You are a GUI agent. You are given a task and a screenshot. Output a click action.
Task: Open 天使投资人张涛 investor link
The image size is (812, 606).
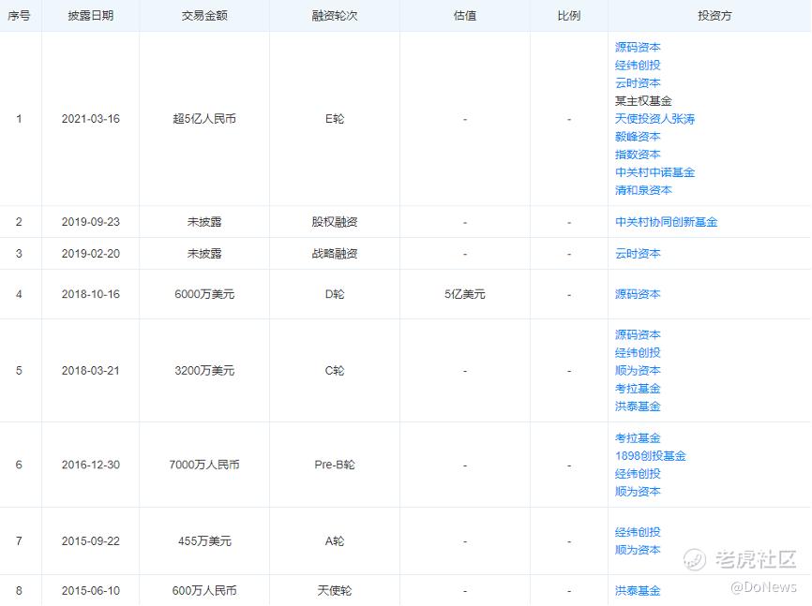[x=654, y=119]
